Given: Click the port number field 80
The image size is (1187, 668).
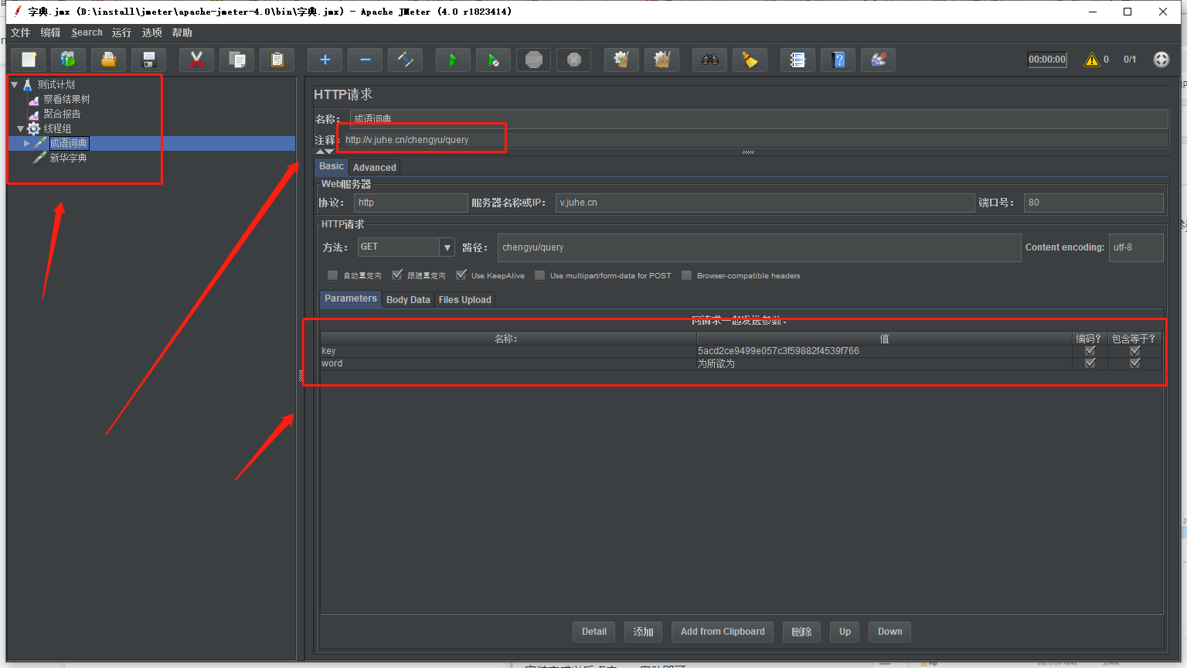Looking at the screenshot, I should tap(1093, 203).
